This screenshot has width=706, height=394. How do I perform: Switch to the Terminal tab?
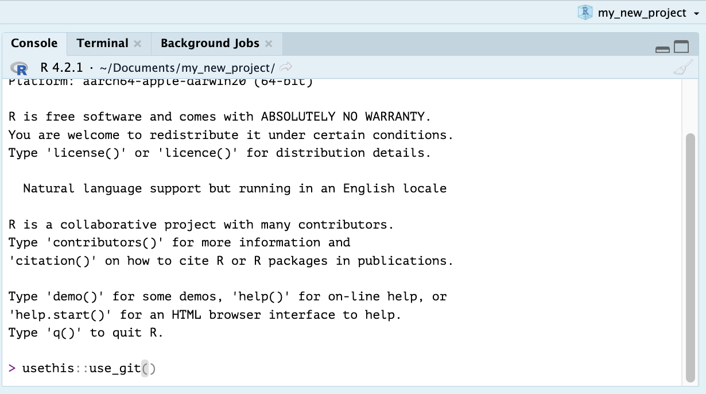click(102, 44)
